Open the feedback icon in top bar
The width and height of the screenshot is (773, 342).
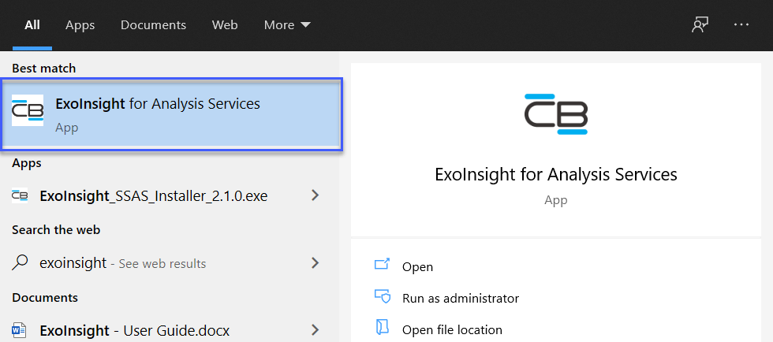tap(699, 25)
